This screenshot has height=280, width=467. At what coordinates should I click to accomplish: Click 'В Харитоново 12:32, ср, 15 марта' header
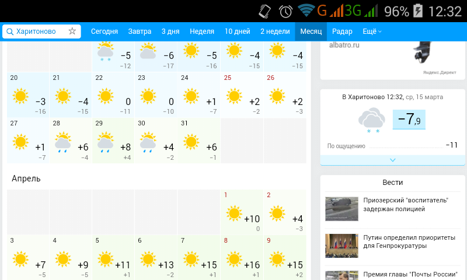coord(392,97)
